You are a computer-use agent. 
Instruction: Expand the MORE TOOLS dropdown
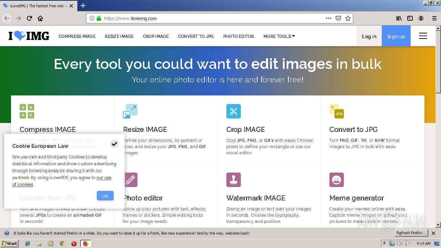(279, 36)
